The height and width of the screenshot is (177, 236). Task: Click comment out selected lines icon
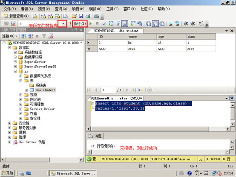[x=170, y=23]
